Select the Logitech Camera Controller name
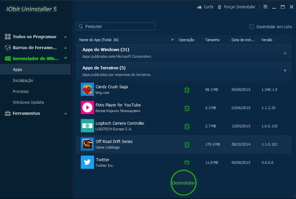 click(x=120, y=123)
